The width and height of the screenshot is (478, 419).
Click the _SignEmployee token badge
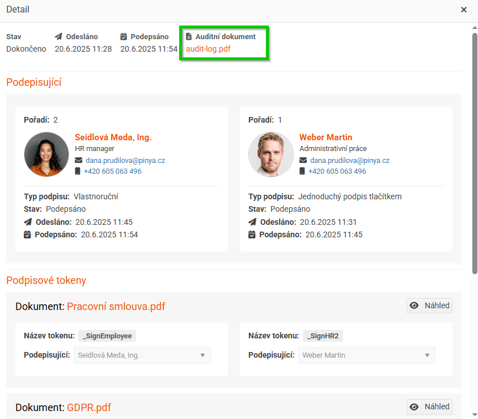click(107, 336)
